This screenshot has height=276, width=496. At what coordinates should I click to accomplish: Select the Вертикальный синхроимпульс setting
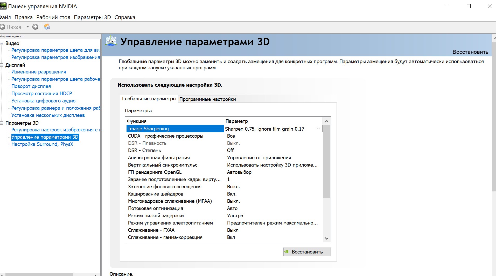(x=163, y=165)
